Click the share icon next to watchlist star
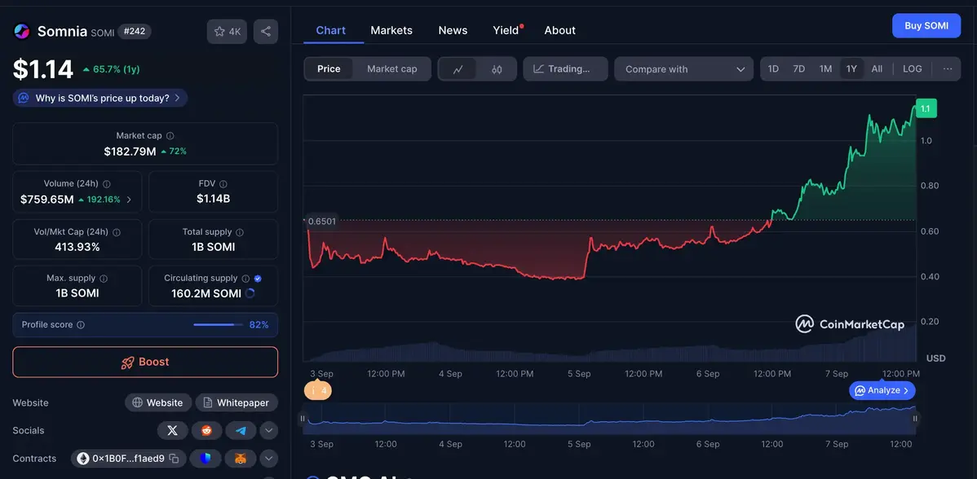This screenshot has height=479, width=977. click(265, 31)
